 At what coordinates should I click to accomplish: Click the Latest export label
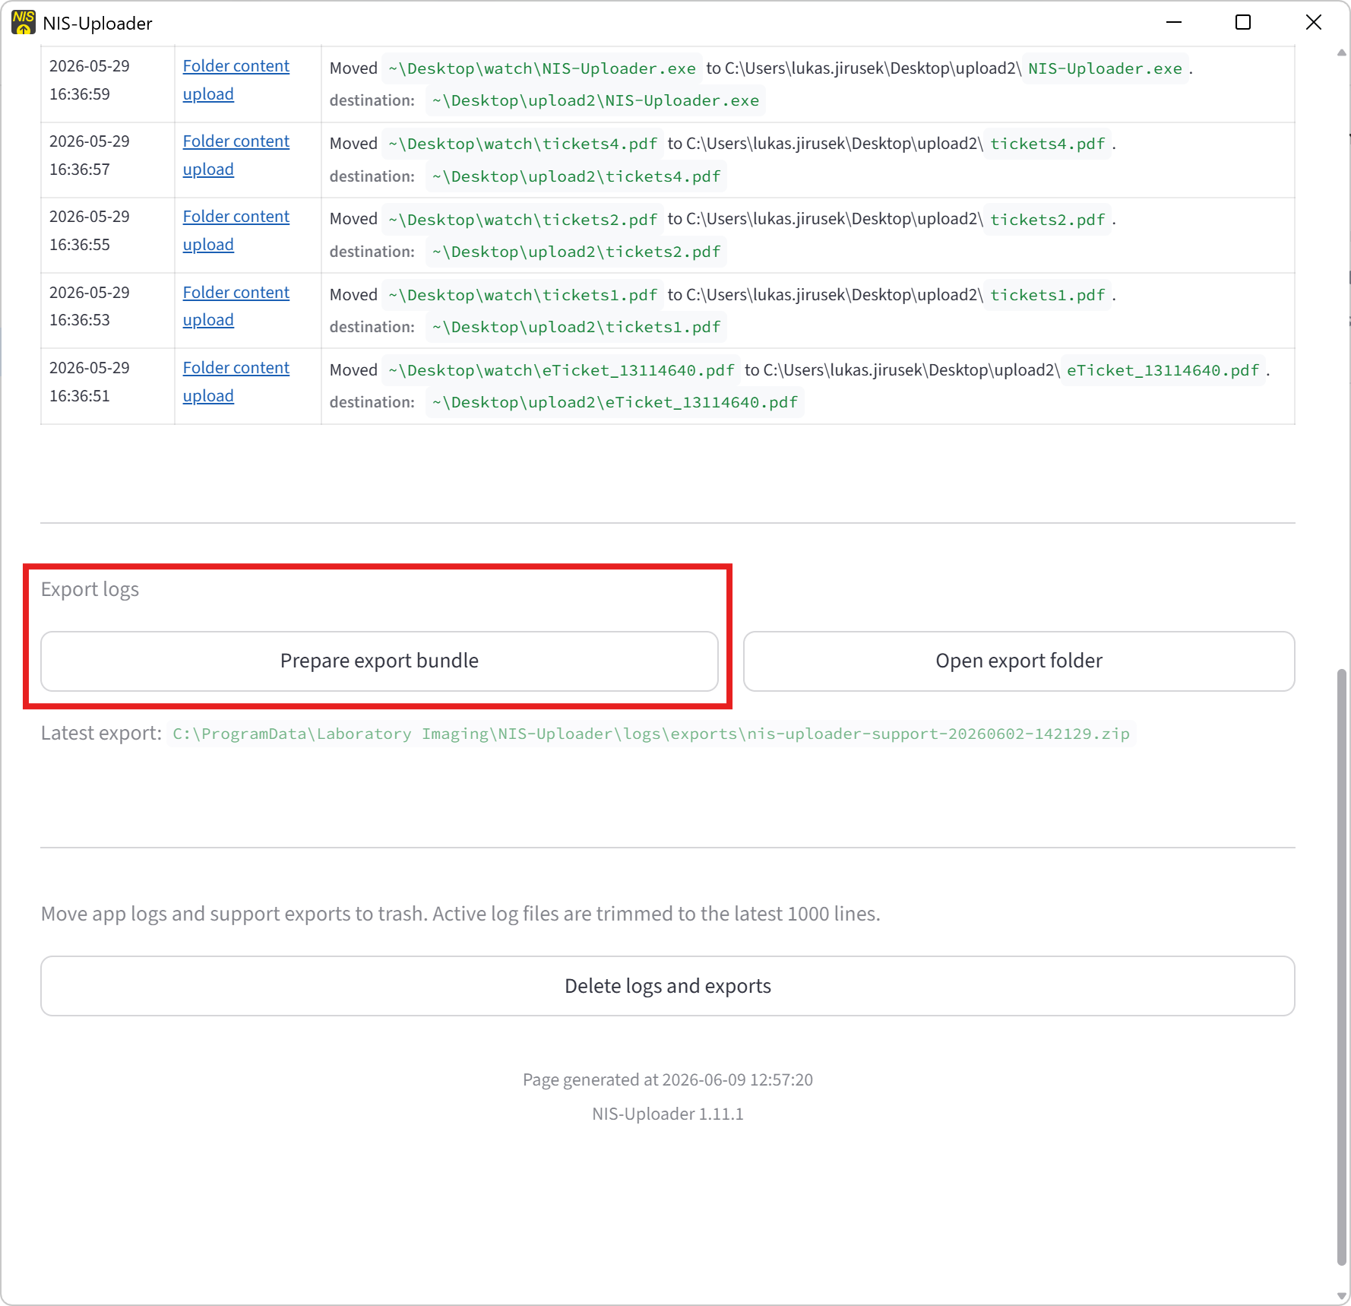click(x=101, y=734)
